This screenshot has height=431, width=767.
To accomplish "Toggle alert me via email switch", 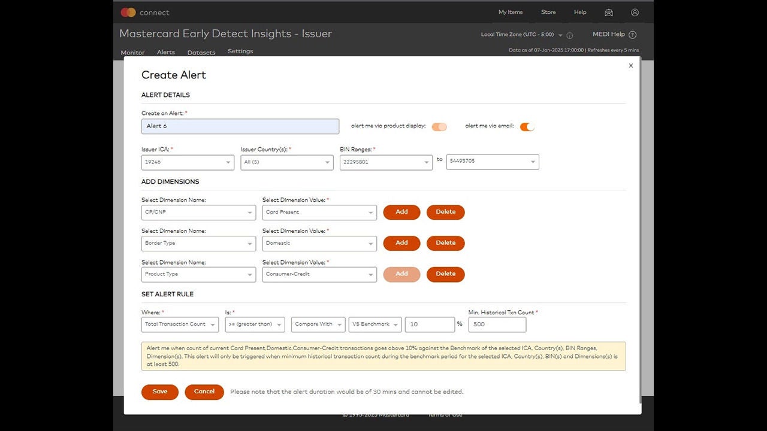I will pos(527,126).
